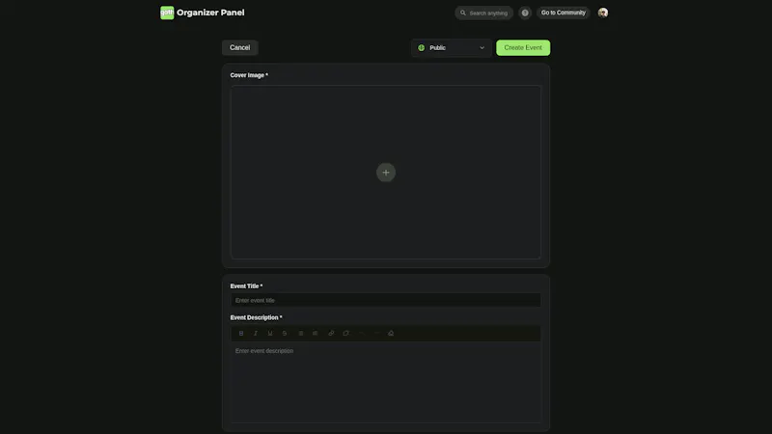Click the green Organizer Panel logo icon
Image resolution: width=772 pixels, height=434 pixels.
point(167,13)
